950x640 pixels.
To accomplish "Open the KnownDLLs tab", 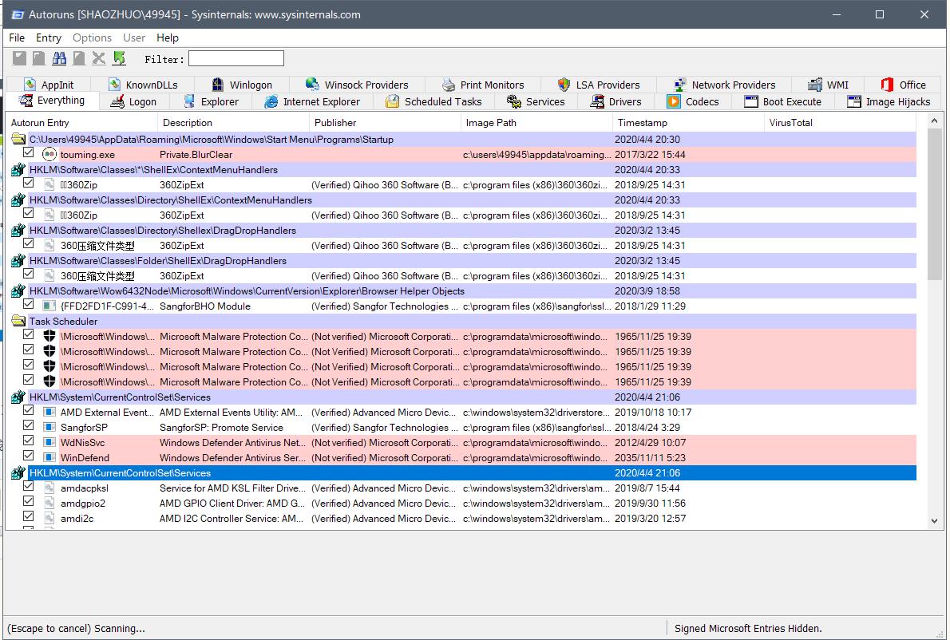I will [x=143, y=85].
